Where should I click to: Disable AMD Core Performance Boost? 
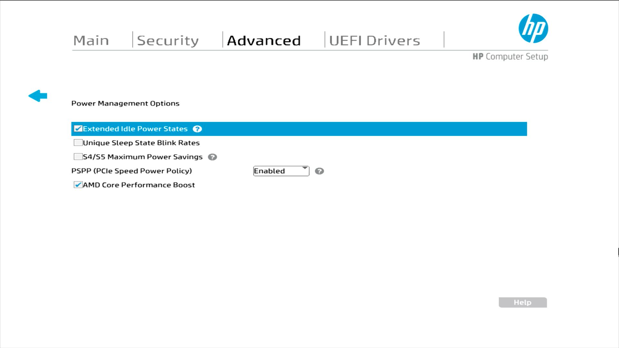coord(78,185)
